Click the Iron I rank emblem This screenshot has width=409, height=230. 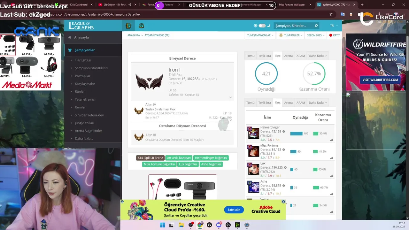pyautogui.click(x=149, y=82)
